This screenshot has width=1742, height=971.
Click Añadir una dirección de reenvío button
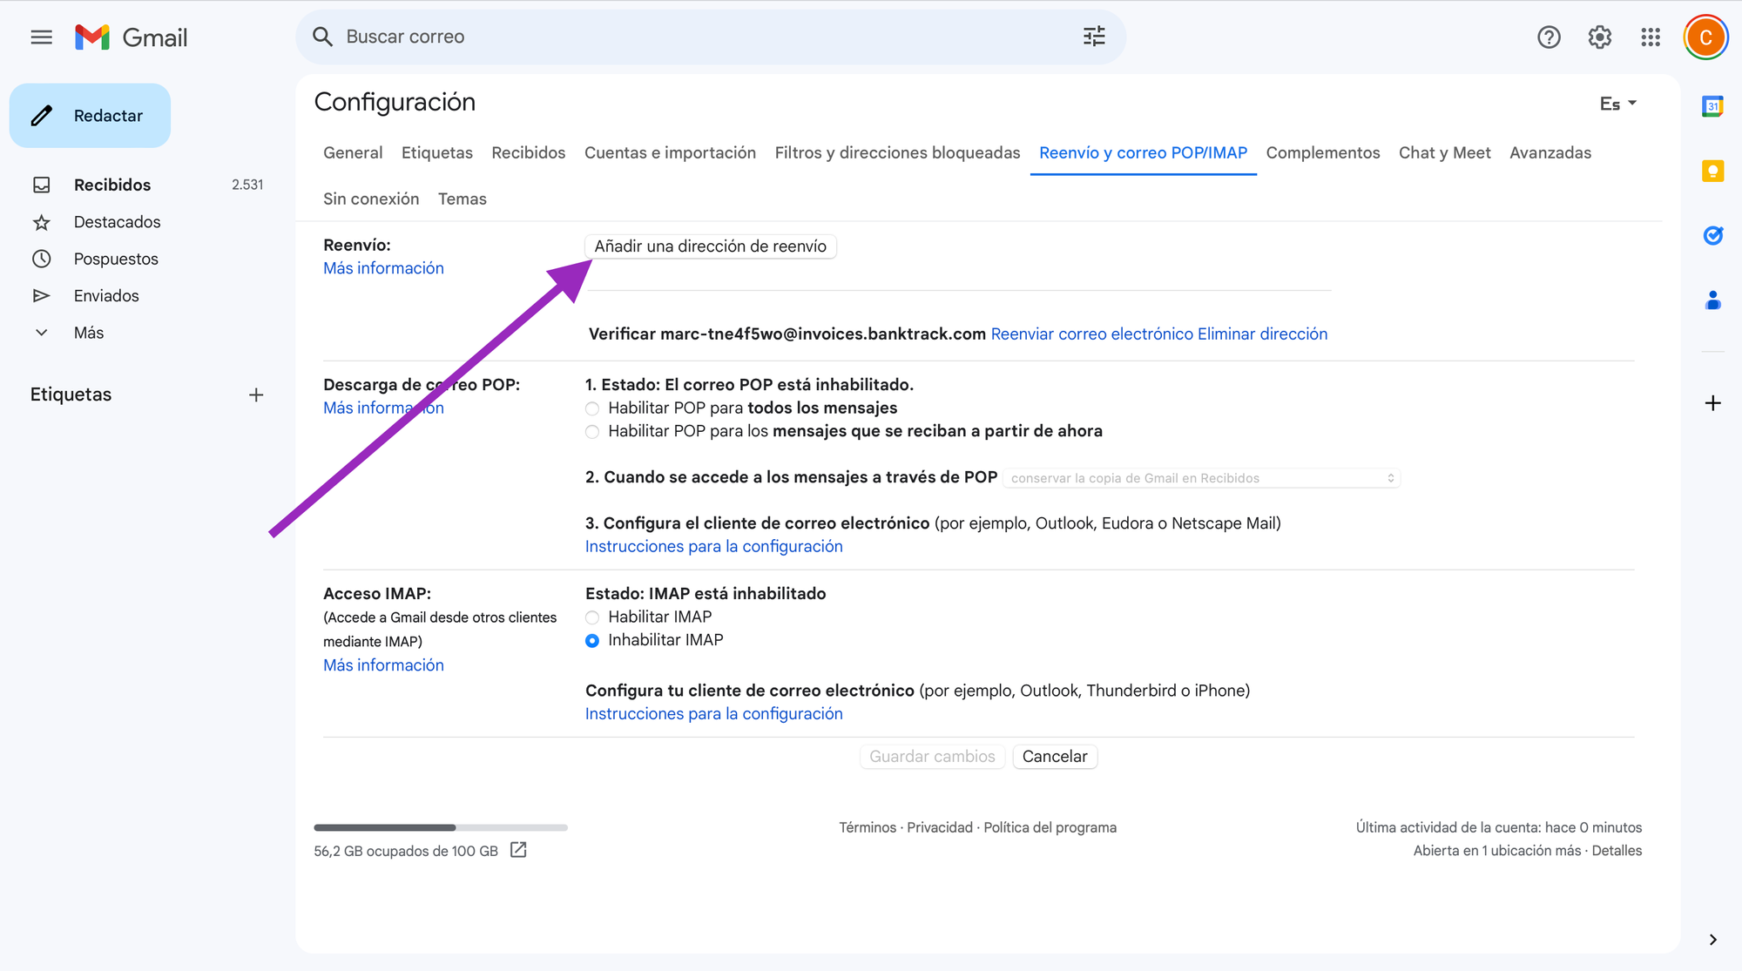pos(710,246)
